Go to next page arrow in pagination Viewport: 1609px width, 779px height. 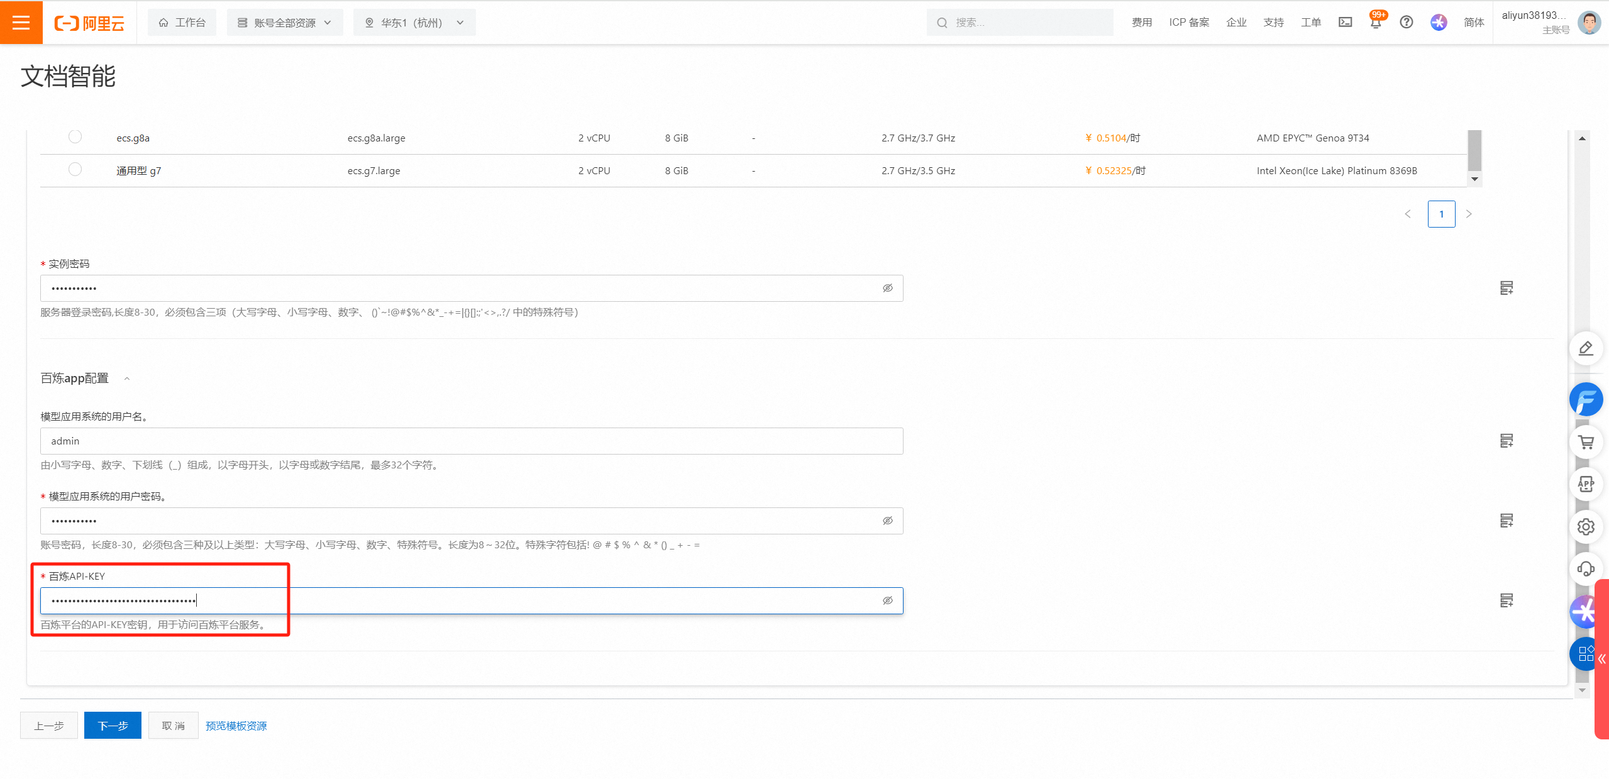[x=1469, y=214]
